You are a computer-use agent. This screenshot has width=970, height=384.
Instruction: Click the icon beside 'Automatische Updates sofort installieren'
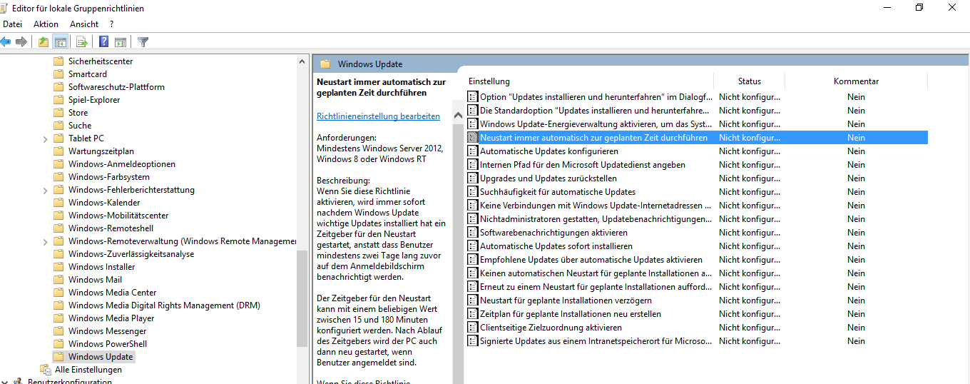tap(472, 246)
